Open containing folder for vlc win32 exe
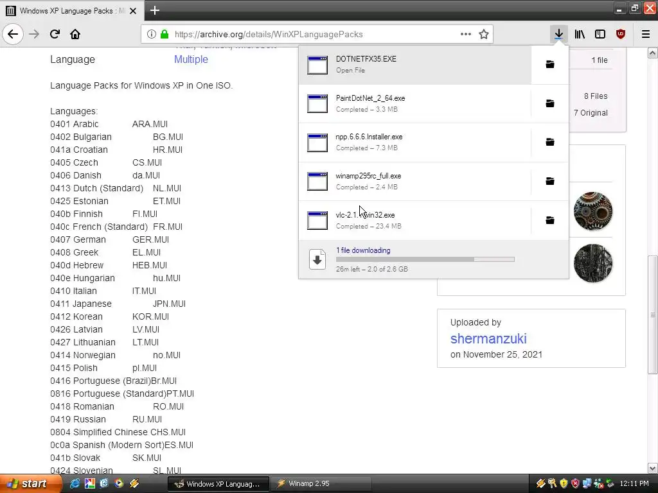 [x=550, y=220]
